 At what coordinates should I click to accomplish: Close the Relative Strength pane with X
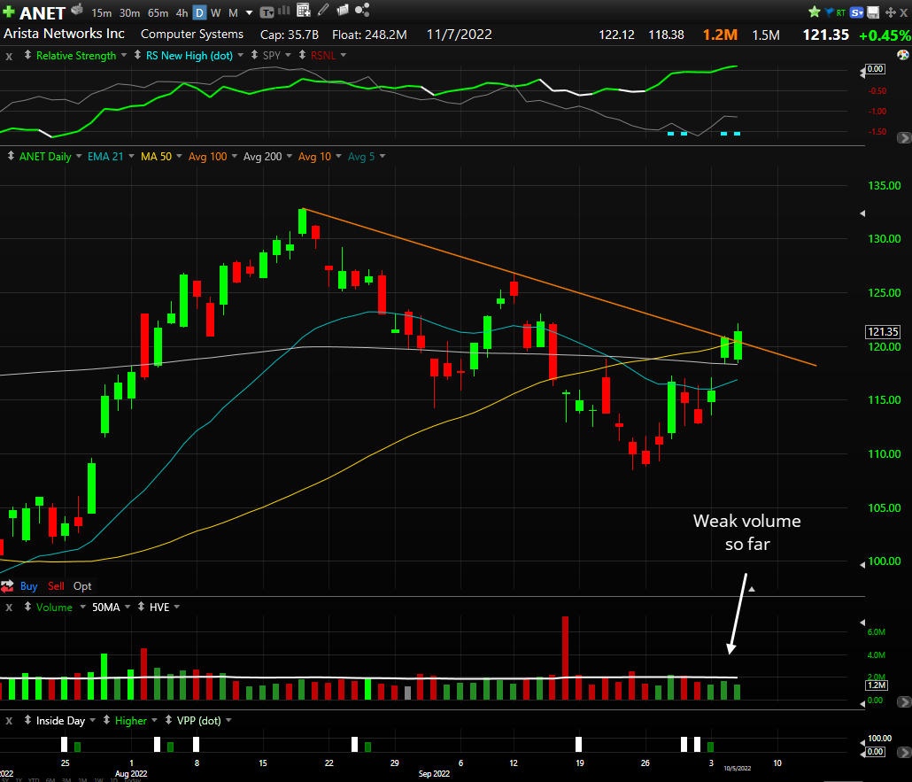point(9,57)
